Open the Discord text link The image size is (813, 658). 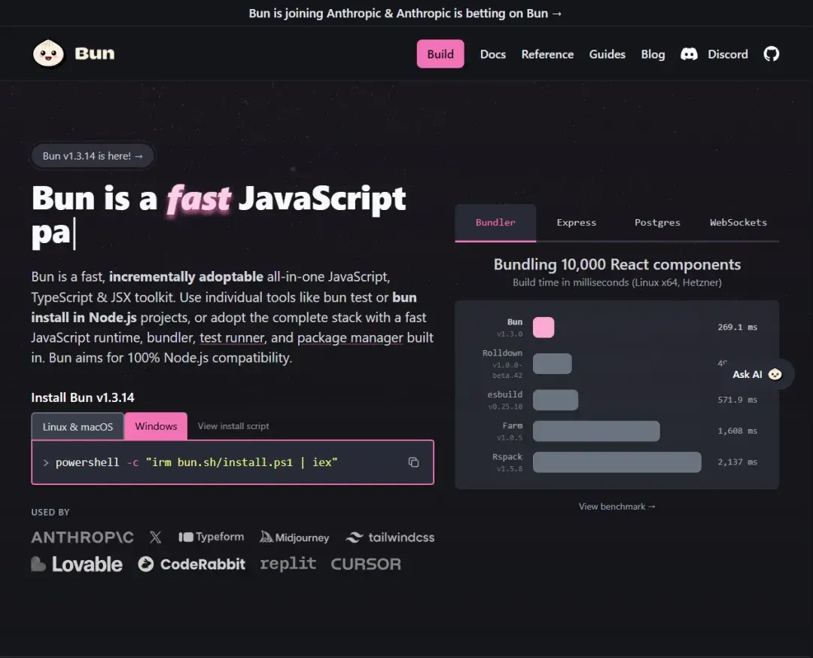coord(728,54)
